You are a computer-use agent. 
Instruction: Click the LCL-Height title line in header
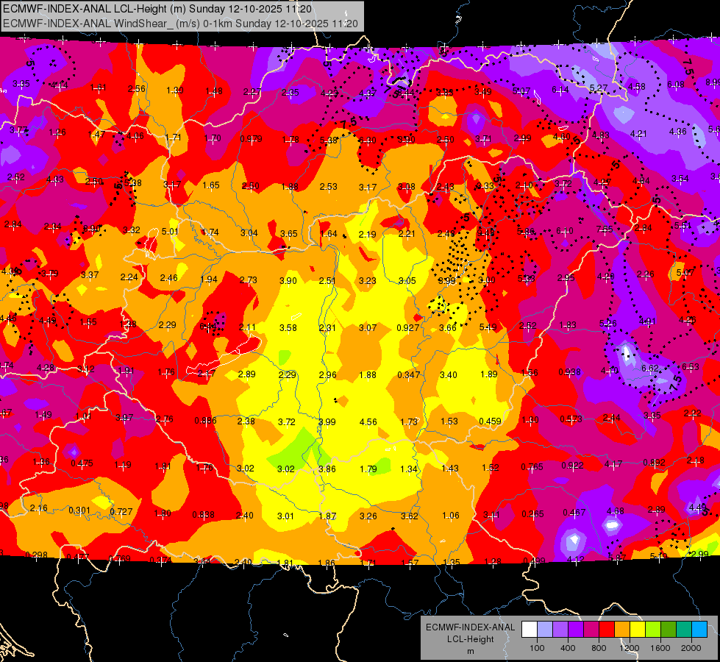click(157, 9)
